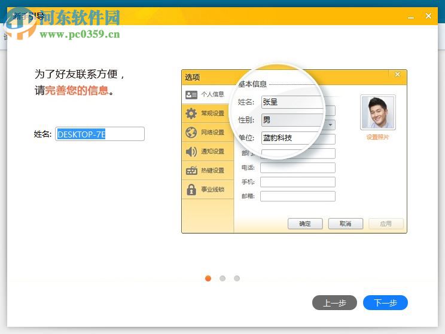Click the globe icon for 网络设置

pos(191,133)
